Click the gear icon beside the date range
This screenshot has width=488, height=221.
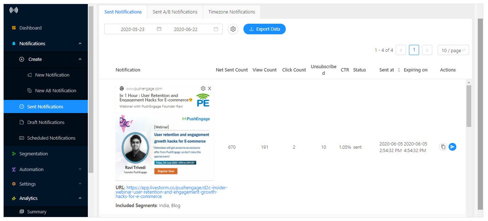(x=233, y=29)
